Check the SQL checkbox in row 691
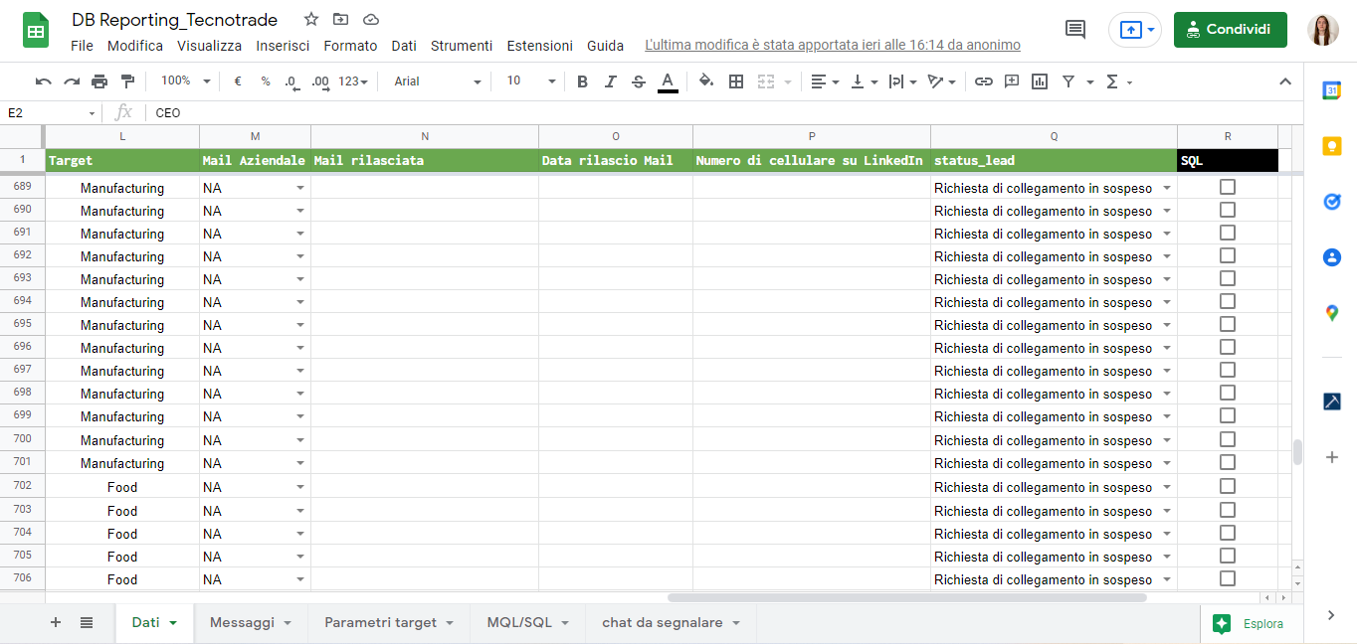This screenshot has width=1357, height=644. point(1228,233)
